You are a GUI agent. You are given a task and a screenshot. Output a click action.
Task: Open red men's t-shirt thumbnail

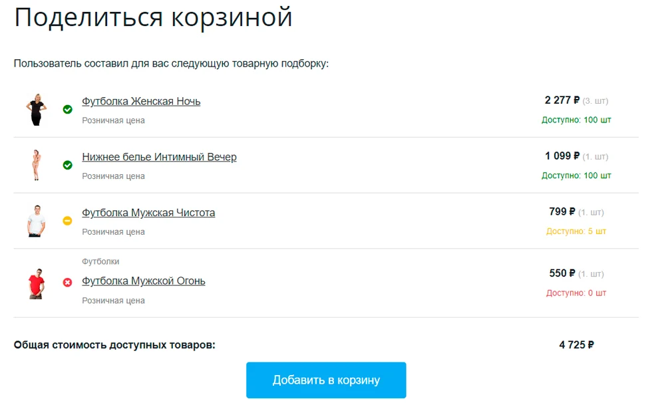(x=36, y=283)
